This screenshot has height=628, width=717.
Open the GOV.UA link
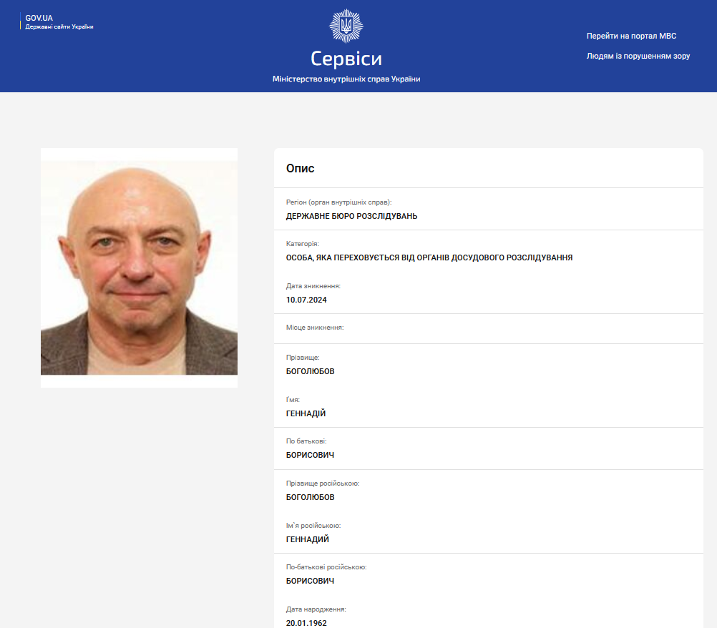(39, 18)
